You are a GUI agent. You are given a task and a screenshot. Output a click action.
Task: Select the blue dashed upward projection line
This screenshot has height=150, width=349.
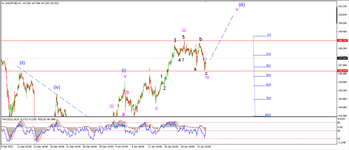(222, 37)
